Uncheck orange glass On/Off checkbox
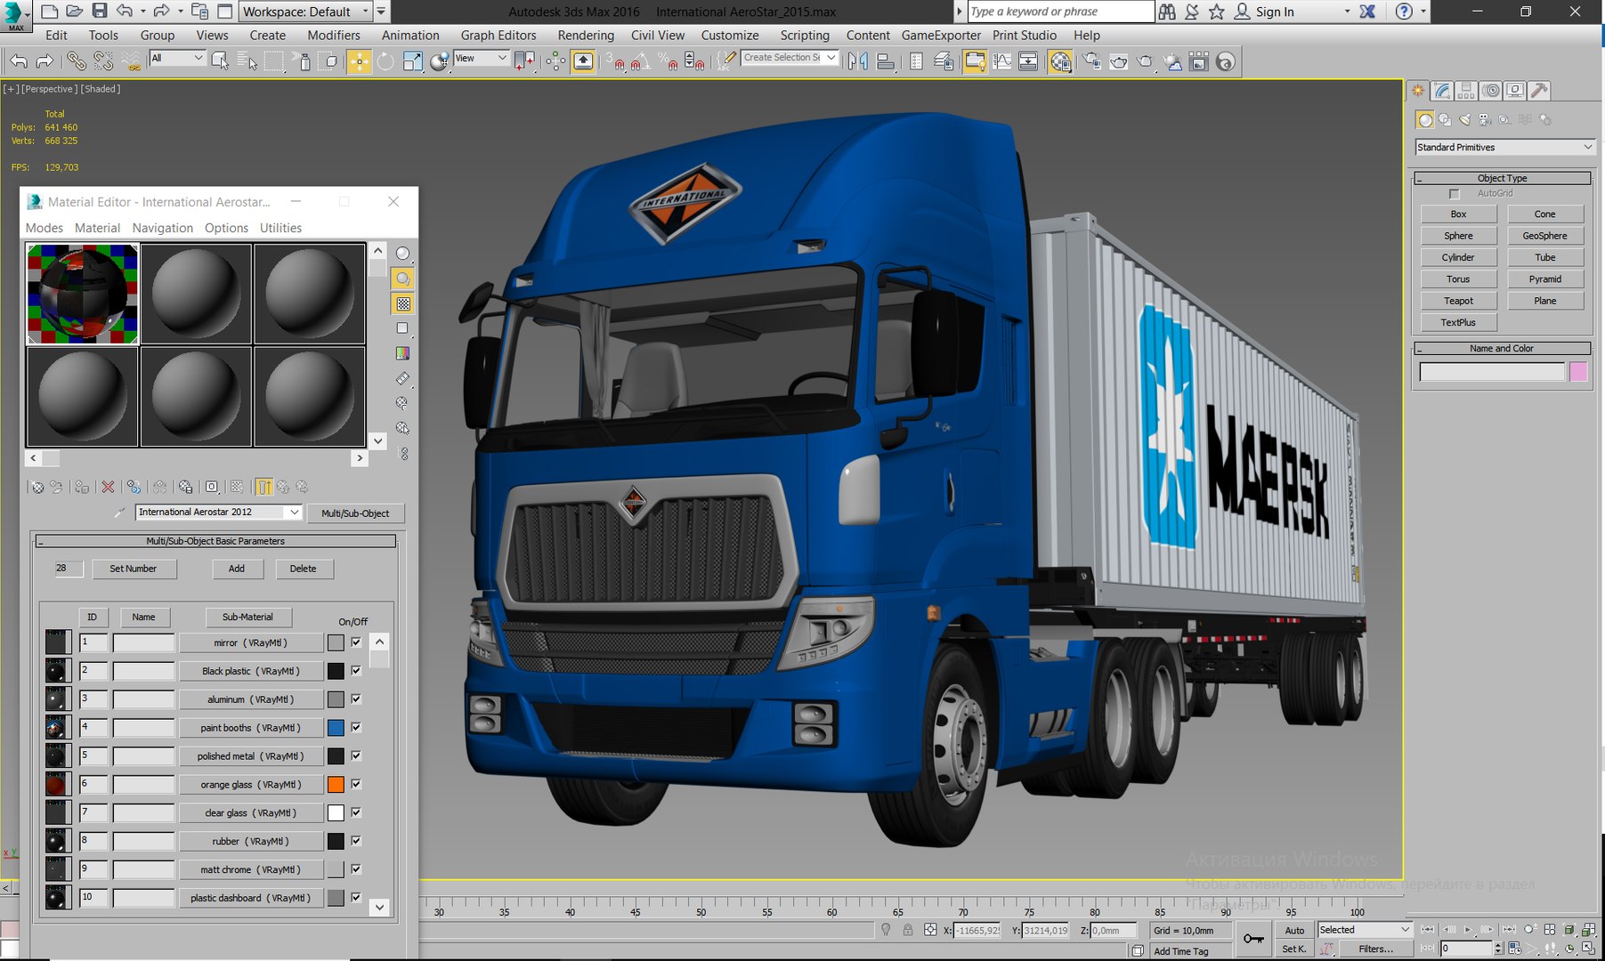This screenshot has height=961, width=1605. 356,784
